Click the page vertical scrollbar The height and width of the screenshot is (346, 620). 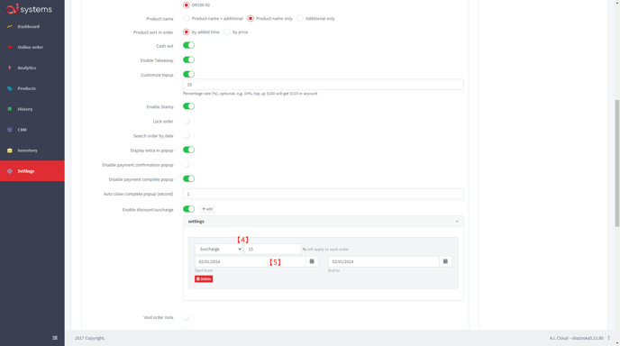(x=616, y=163)
